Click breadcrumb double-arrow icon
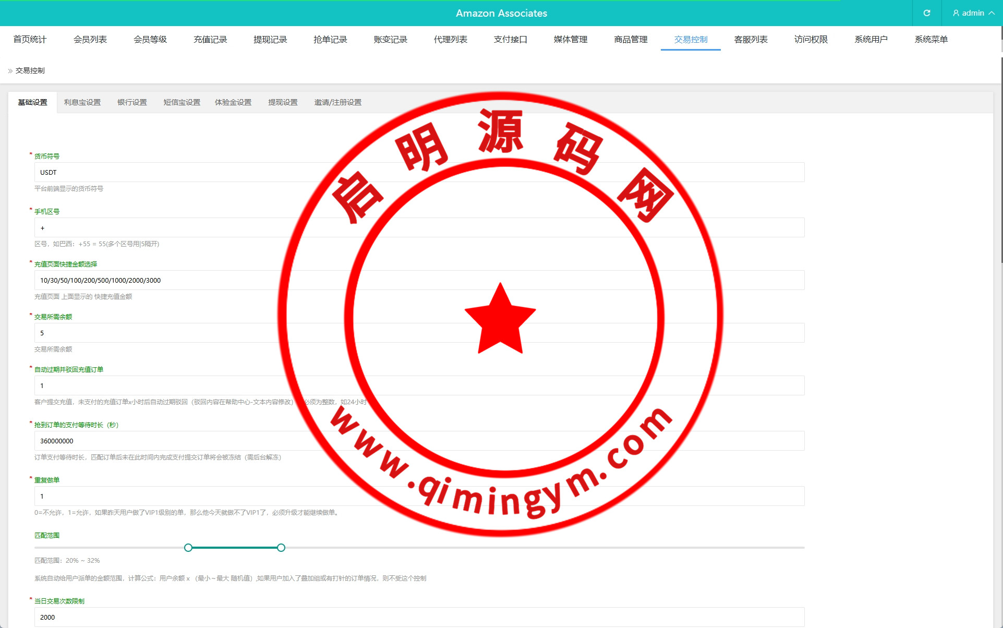This screenshot has height=628, width=1003. (10, 71)
